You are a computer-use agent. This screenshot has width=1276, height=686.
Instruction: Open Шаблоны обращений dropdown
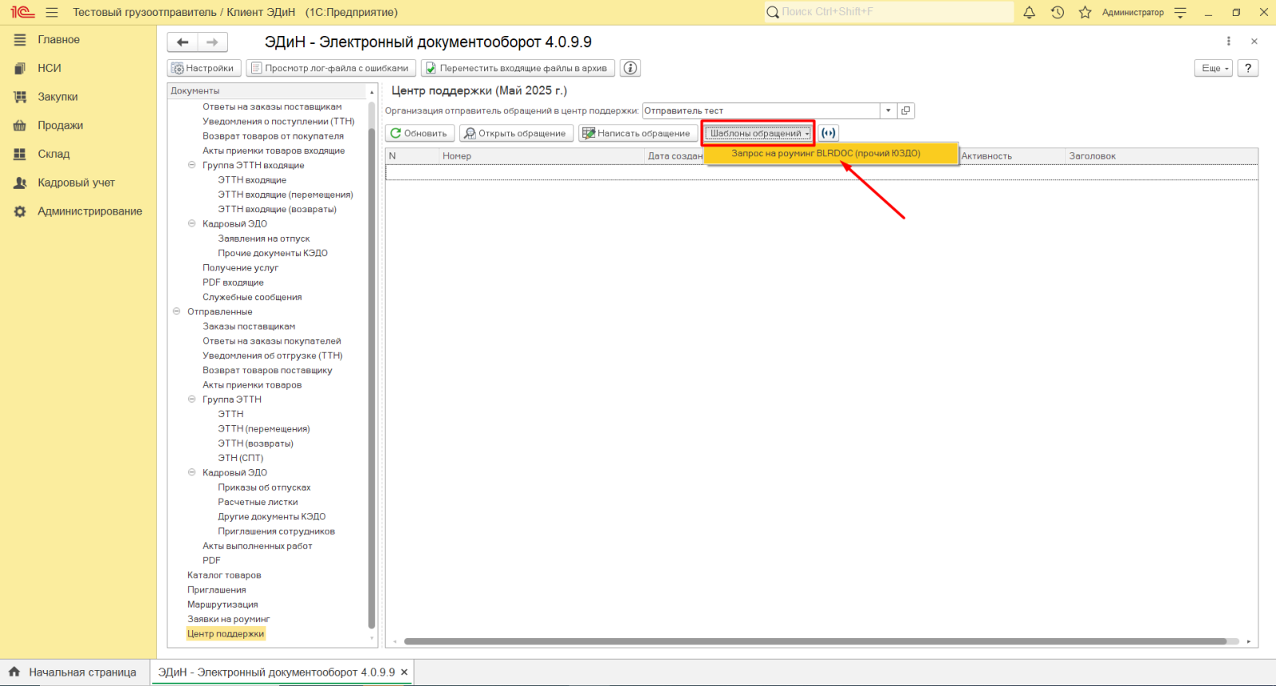(758, 133)
